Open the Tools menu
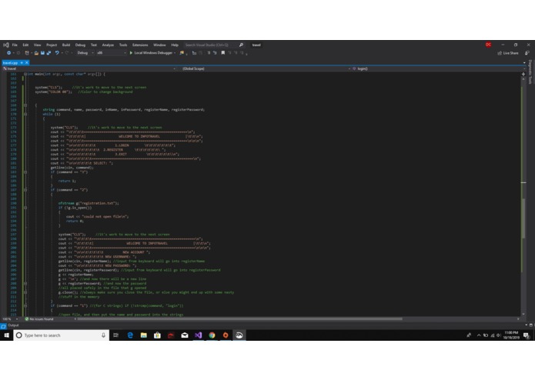Viewport: 535px width, 380px height. point(123,45)
